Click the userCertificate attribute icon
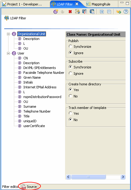The height and width of the screenshot is (190, 131). (x=20, y=126)
